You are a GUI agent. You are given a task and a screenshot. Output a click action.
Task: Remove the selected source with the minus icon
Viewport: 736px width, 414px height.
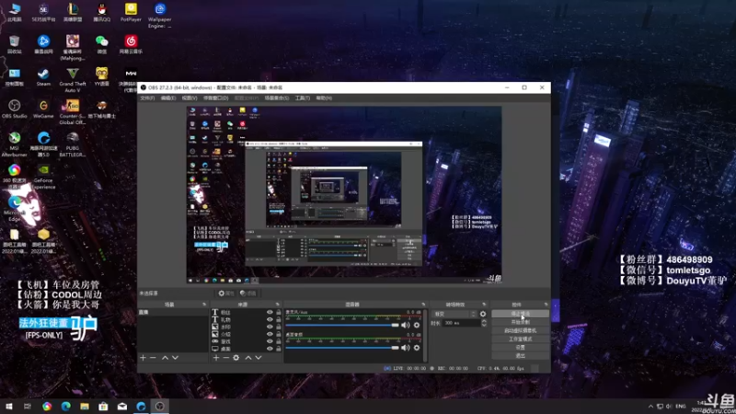click(225, 358)
